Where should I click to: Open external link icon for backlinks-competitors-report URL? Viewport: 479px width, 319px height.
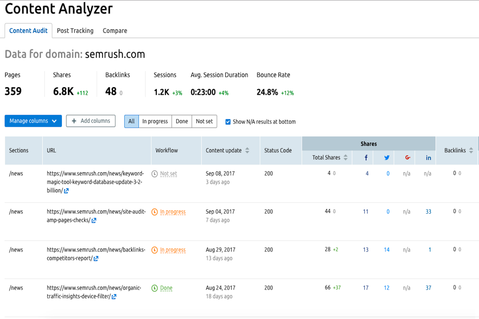96,259
